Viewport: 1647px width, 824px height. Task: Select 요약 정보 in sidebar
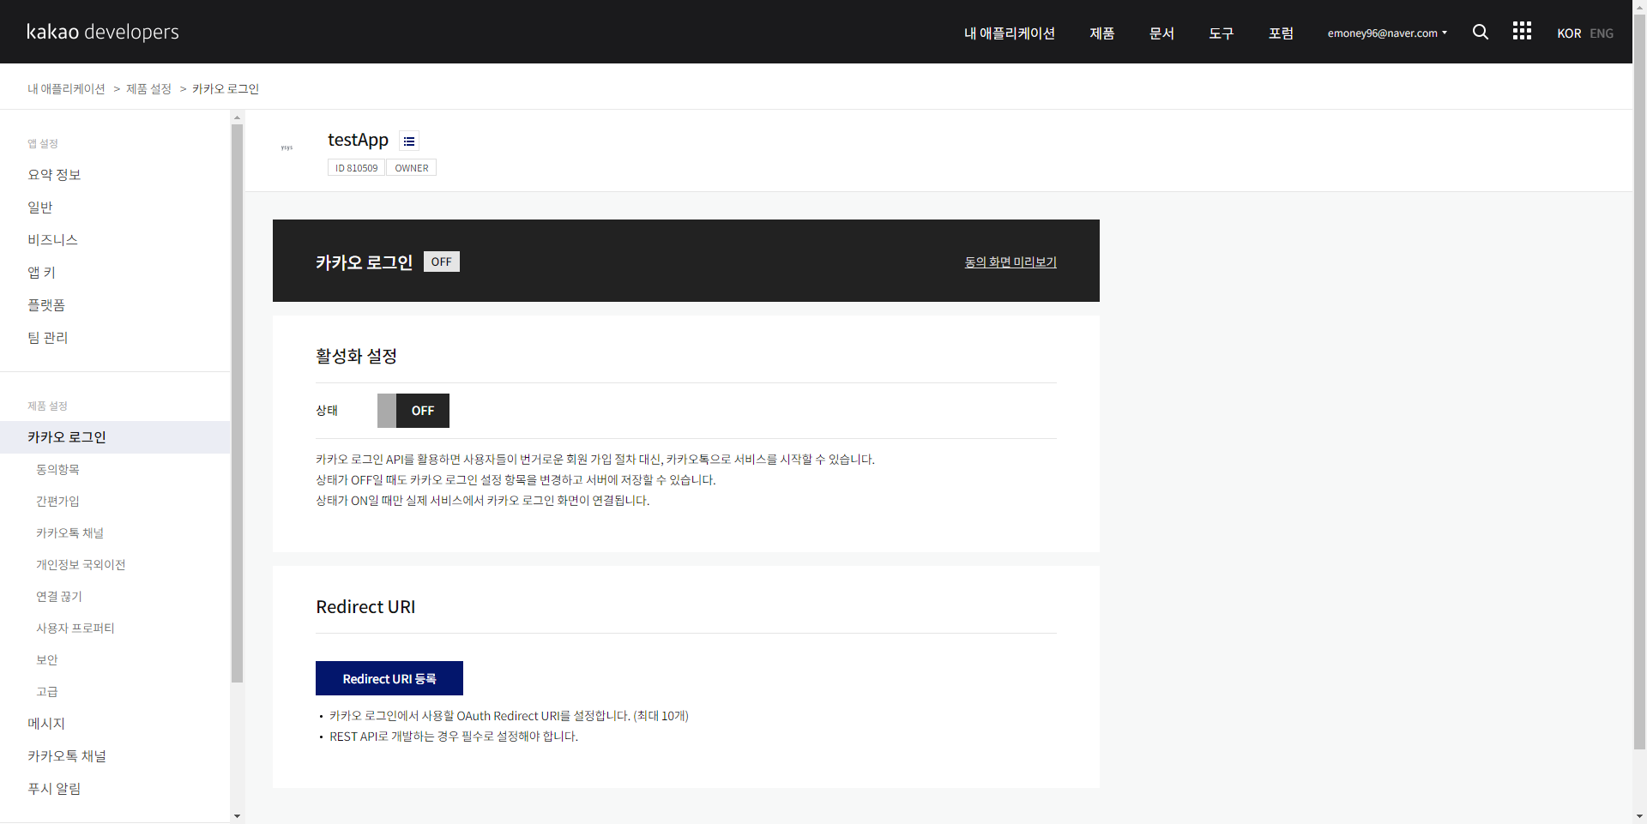coord(54,175)
